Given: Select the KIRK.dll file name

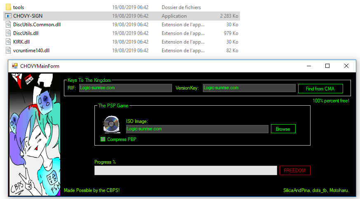Looking at the screenshot, I should (21, 42).
